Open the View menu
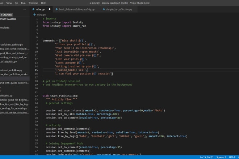 point(9,3)
